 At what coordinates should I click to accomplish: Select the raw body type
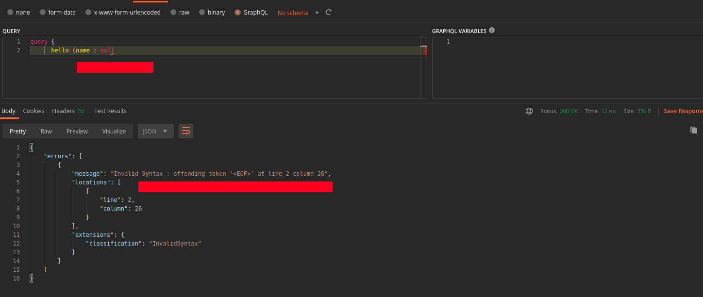[x=180, y=12]
